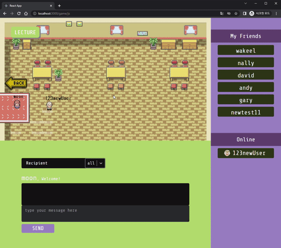Viewport: 281px width, 248px height.
Task: Toggle the browser side panel
Action: (244, 14)
